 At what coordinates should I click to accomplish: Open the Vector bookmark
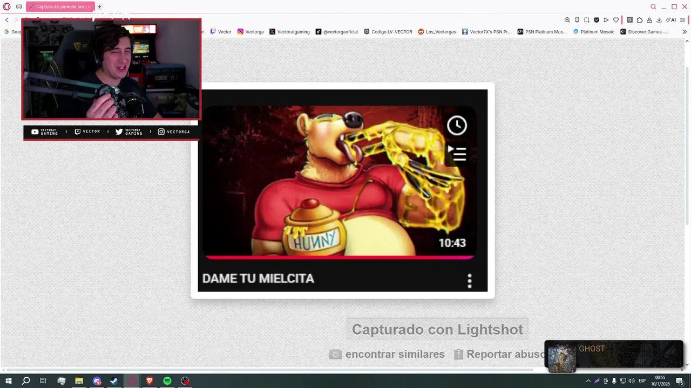(x=221, y=32)
